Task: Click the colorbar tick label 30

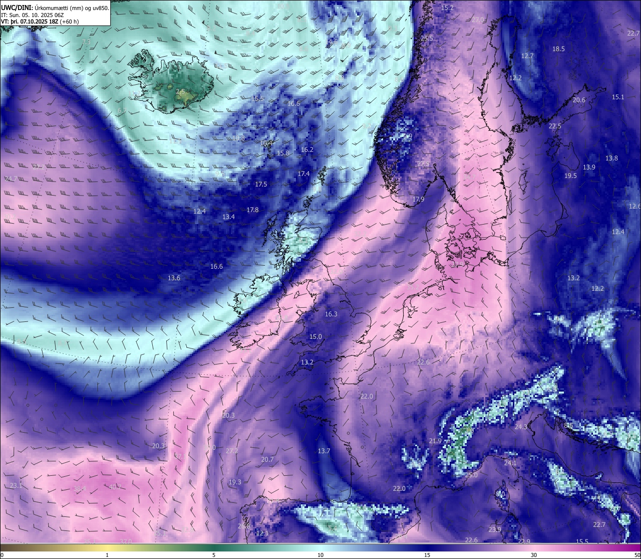Action: click(x=534, y=555)
